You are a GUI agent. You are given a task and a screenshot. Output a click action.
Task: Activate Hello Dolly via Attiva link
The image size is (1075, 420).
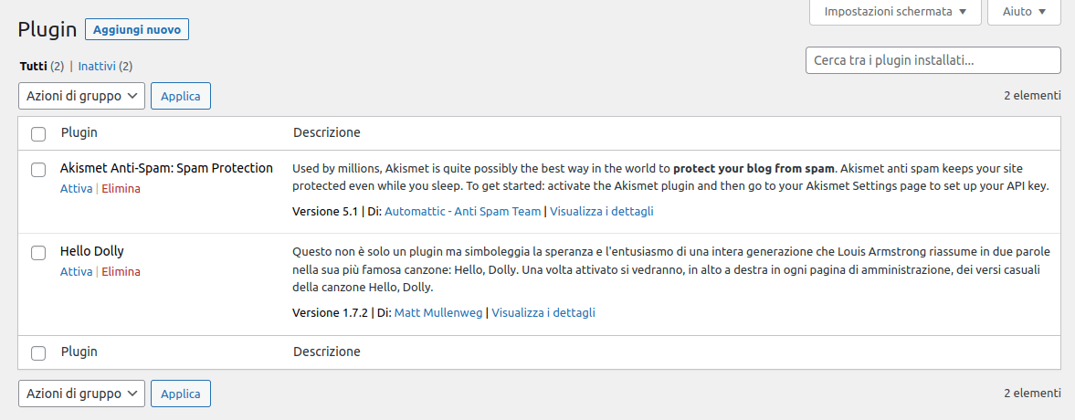point(76,272)
